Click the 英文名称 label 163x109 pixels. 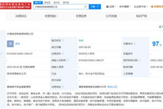56,80
